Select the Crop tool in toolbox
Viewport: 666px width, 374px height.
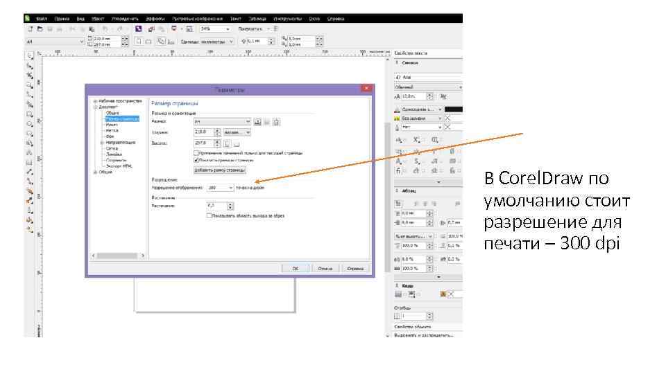(30, 75)
